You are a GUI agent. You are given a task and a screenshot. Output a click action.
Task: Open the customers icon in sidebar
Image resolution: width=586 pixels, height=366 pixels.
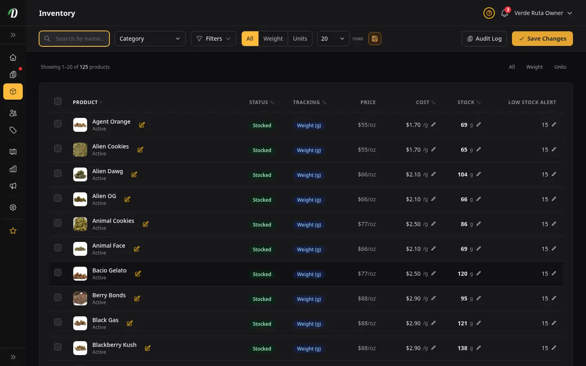tap(13, 113)
